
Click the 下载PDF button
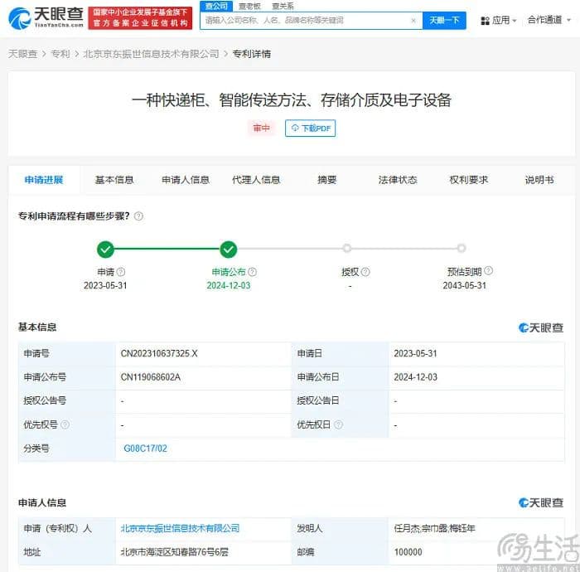(310, 128)
